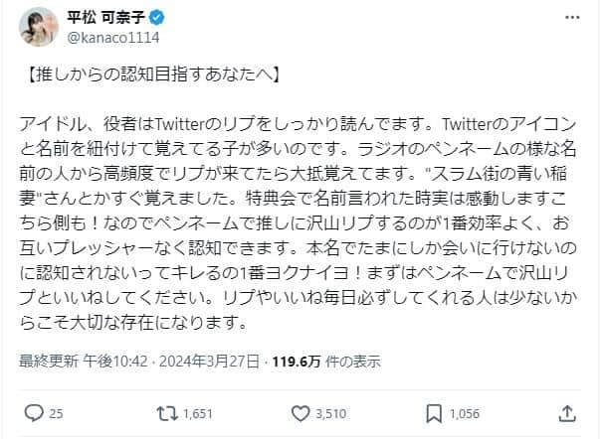Click the reply speech bubble icon
The image size is (601, 439).
click(x=32, y=411)
